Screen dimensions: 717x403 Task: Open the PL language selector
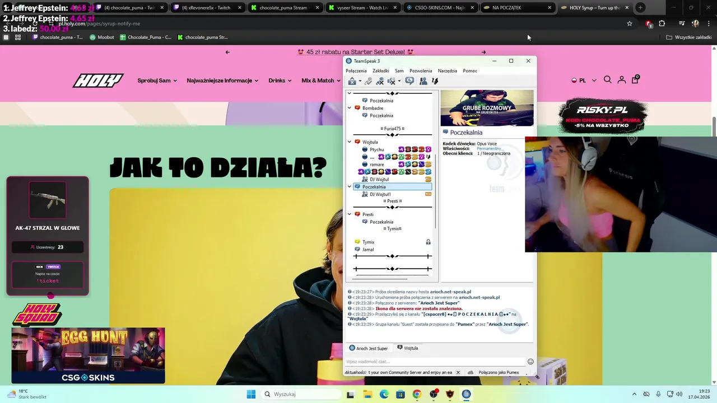pos(584,81)
